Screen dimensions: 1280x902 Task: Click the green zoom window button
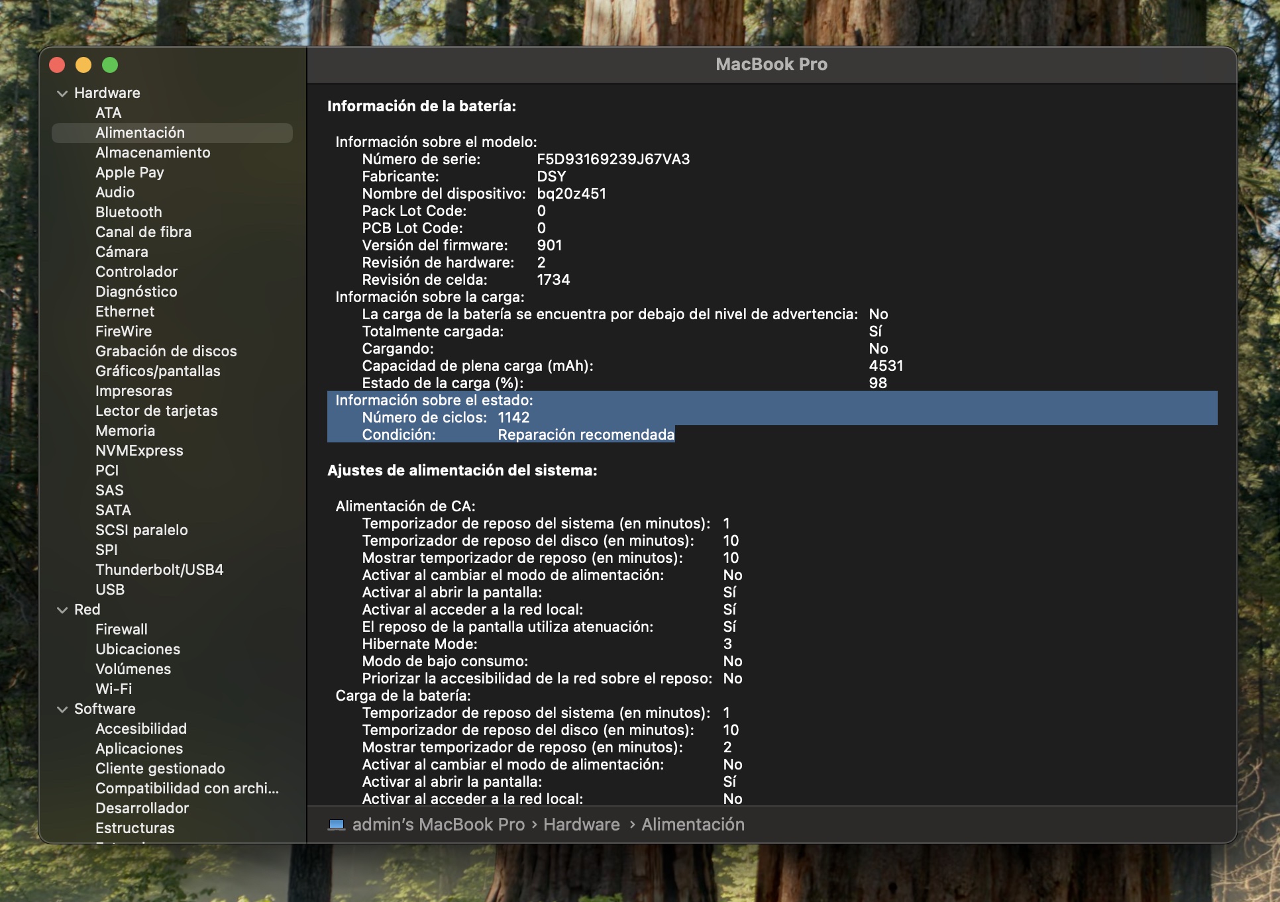tap(110, 65)
